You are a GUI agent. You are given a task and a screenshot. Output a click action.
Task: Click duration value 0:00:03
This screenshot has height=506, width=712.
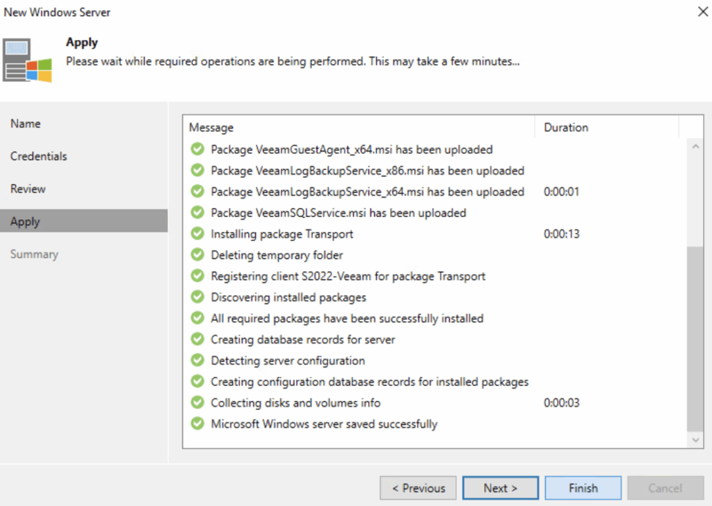(561, 402)
